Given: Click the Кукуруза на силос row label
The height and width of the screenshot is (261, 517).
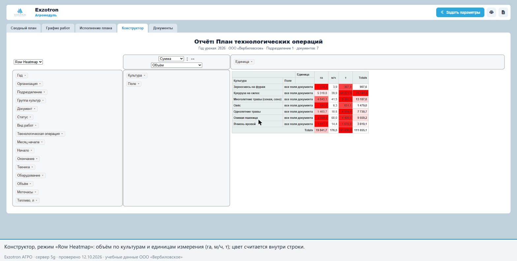Looking at the screenshot, I should (x=257, y=93).
